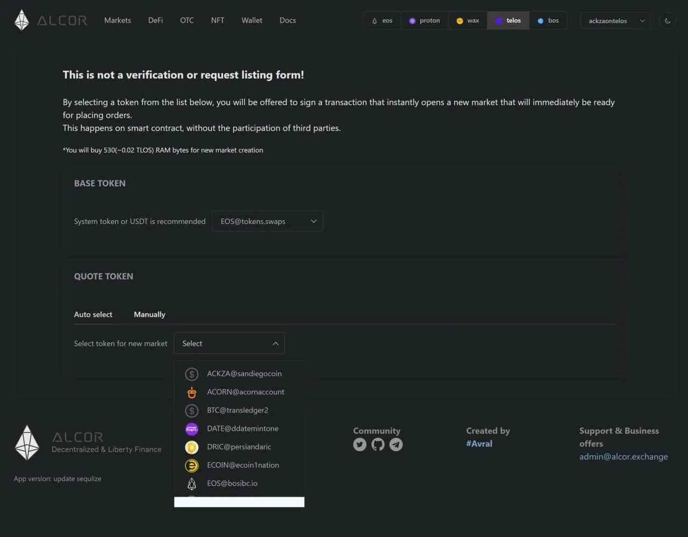Viewport: 688px width, 537px height.
Task: Open the NFT section
Action: click(x=218, y=20)
